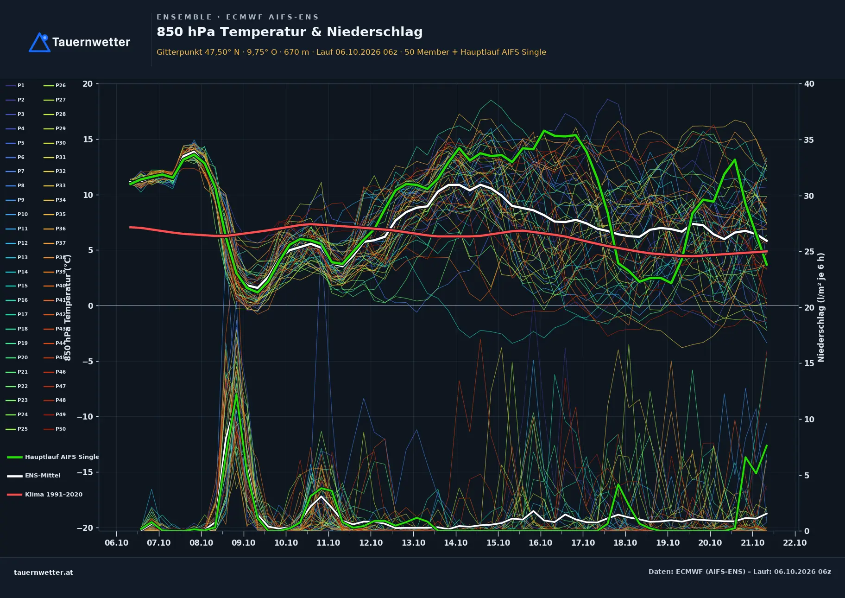The image size is (845, 598).
Task: Click the P50 legend entry
Action: click(55, 429)
